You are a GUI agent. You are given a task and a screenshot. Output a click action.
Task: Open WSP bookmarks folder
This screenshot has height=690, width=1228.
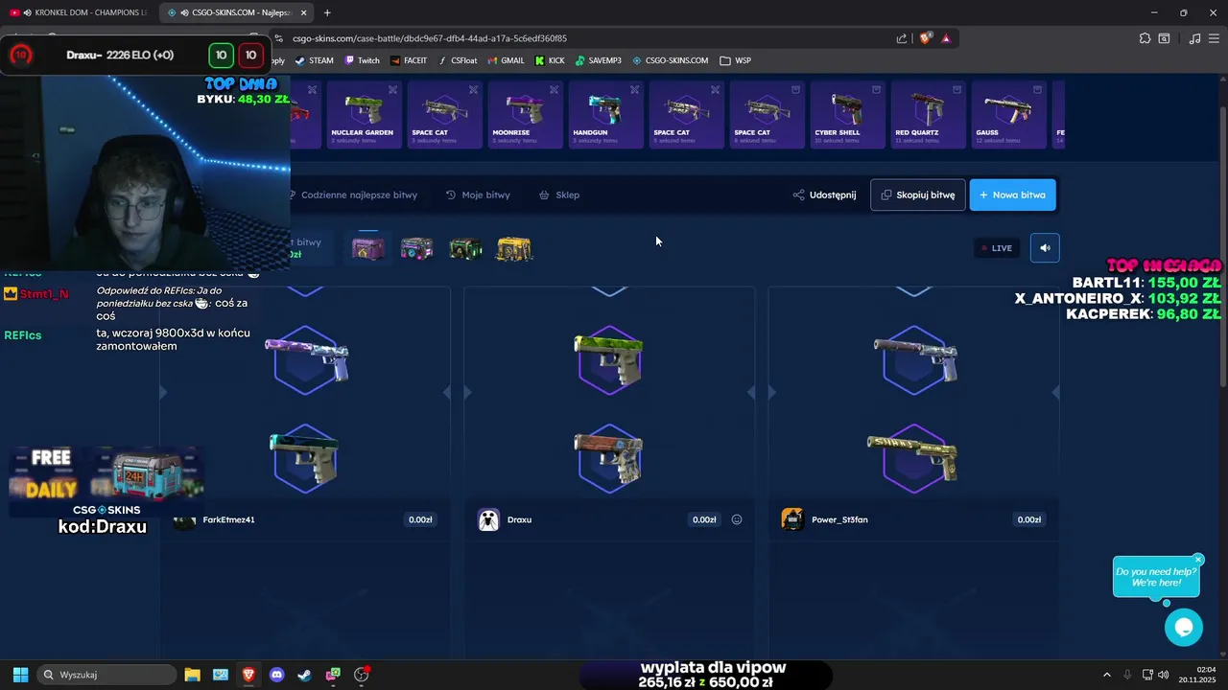pos(736,60)
